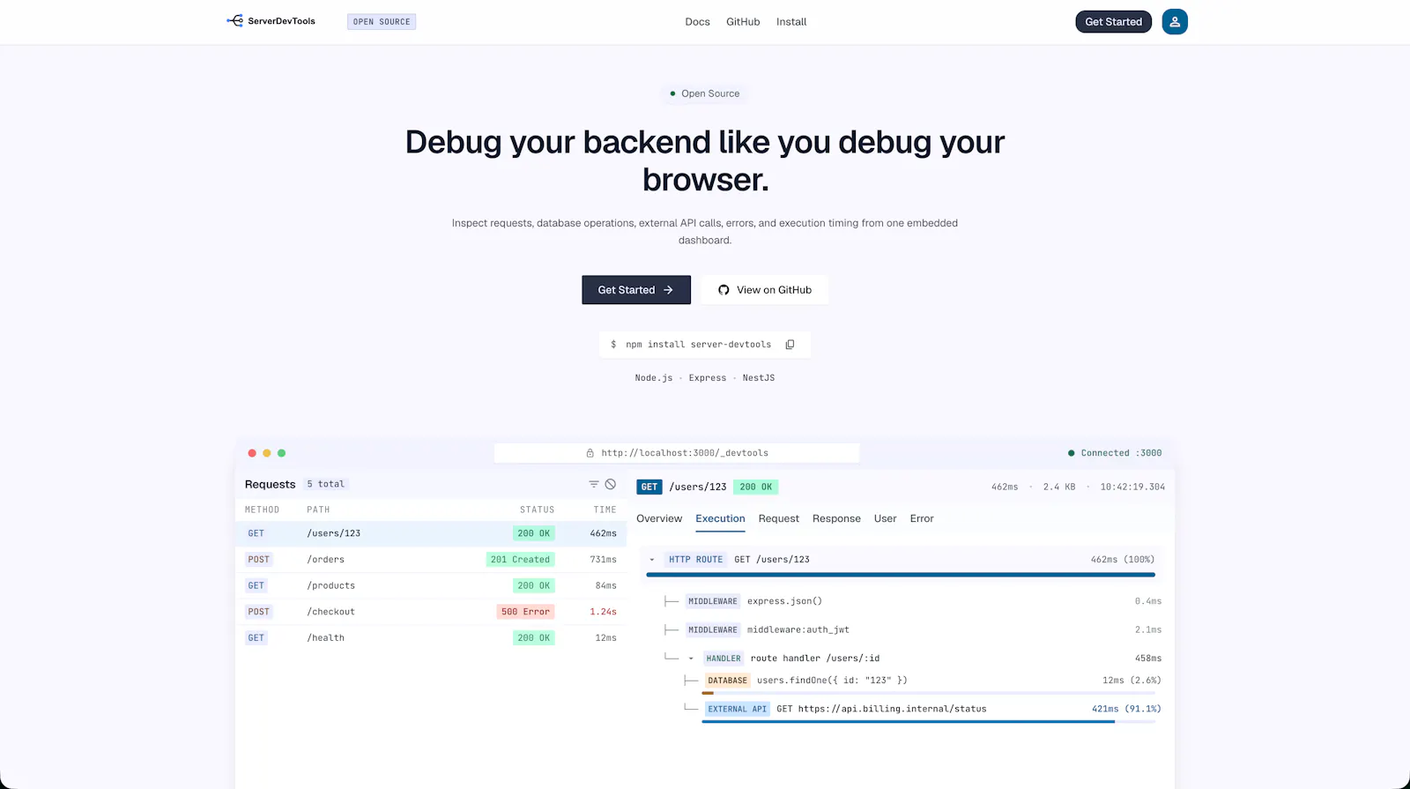The width and height of the screenshot is (1410, 789).
Task: Clear requests with the ban icon
Action: pyautogui.click(x=611, y=484)
